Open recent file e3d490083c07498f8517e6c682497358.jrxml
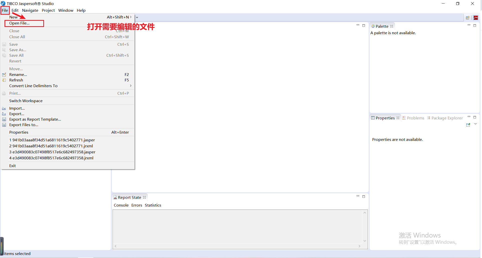This screenshot has height=258, width=482. click(68, 158)
